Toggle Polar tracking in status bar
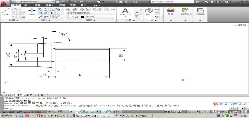The image size is (249, 118). (x=71, y=112)
